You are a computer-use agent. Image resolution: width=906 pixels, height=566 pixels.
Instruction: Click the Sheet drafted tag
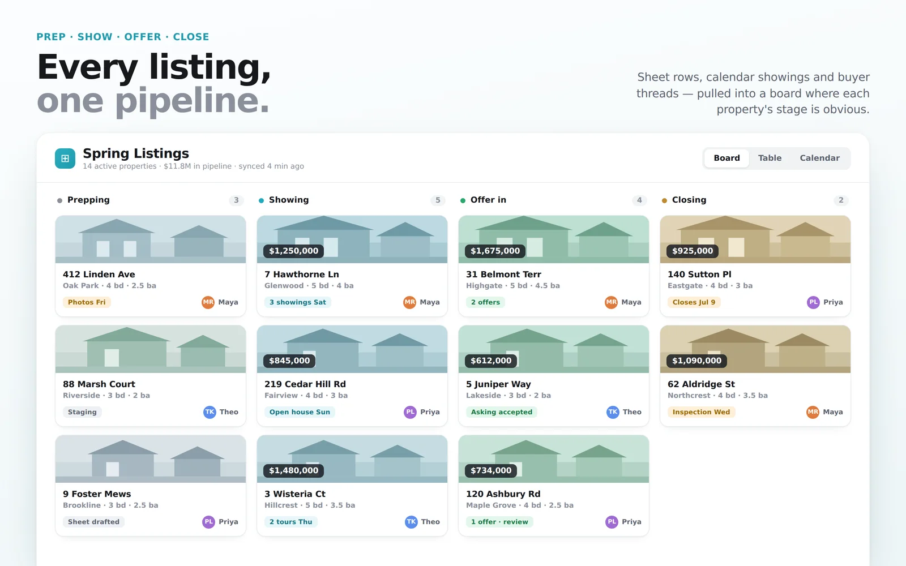click(93, 522)
